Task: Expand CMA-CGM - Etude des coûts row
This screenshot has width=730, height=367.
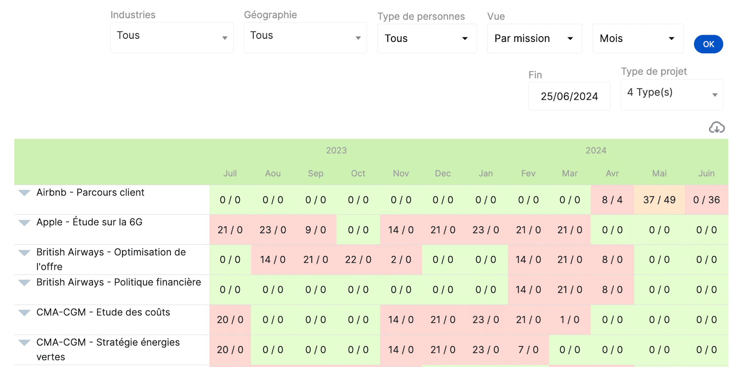Action: click(x=24, y=313)
